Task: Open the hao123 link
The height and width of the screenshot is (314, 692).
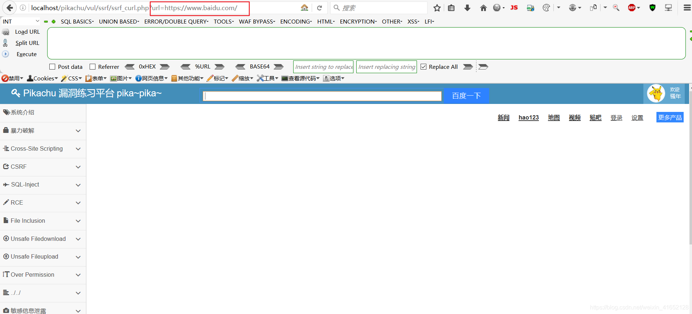Action: click(529, 117)
